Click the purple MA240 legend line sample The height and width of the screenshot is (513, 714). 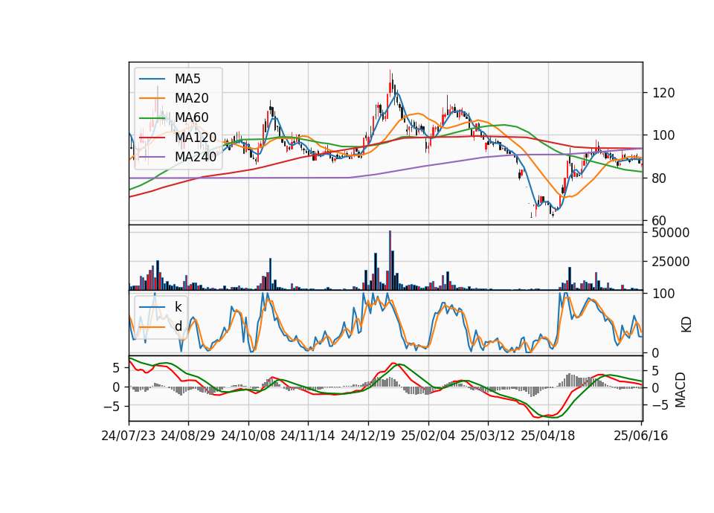coord(152,157)
